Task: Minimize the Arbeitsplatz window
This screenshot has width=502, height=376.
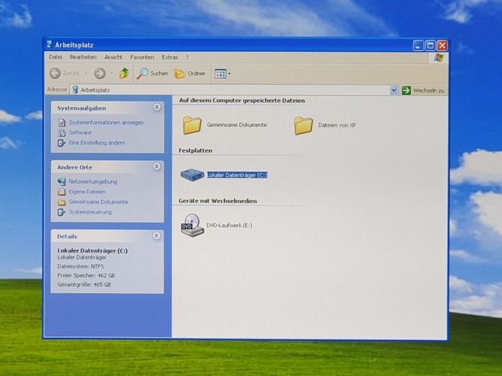Action: (418, 45)
